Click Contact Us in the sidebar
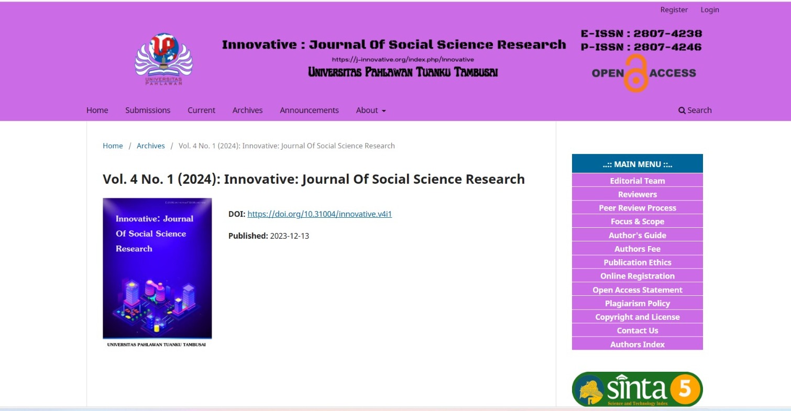 [x=637, y=331]
